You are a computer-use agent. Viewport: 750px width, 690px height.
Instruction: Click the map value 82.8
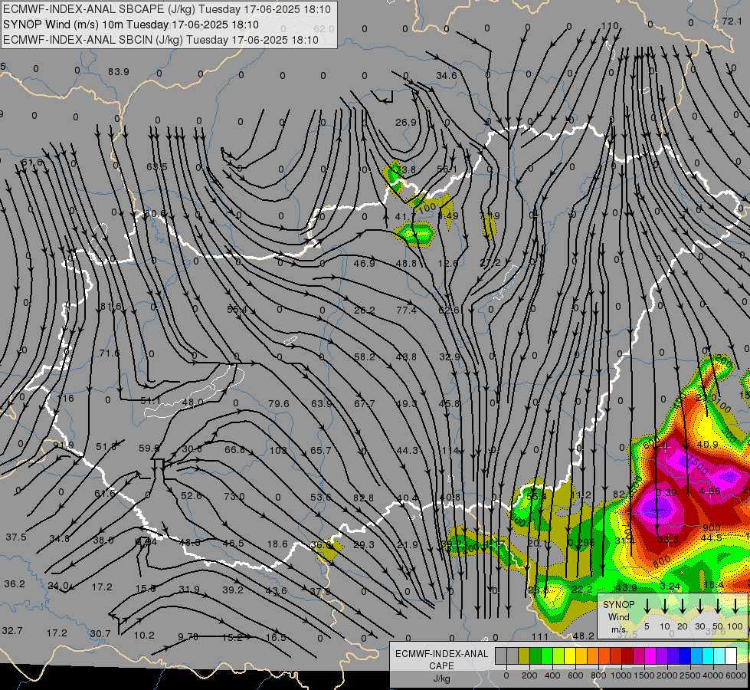[364, 498]
